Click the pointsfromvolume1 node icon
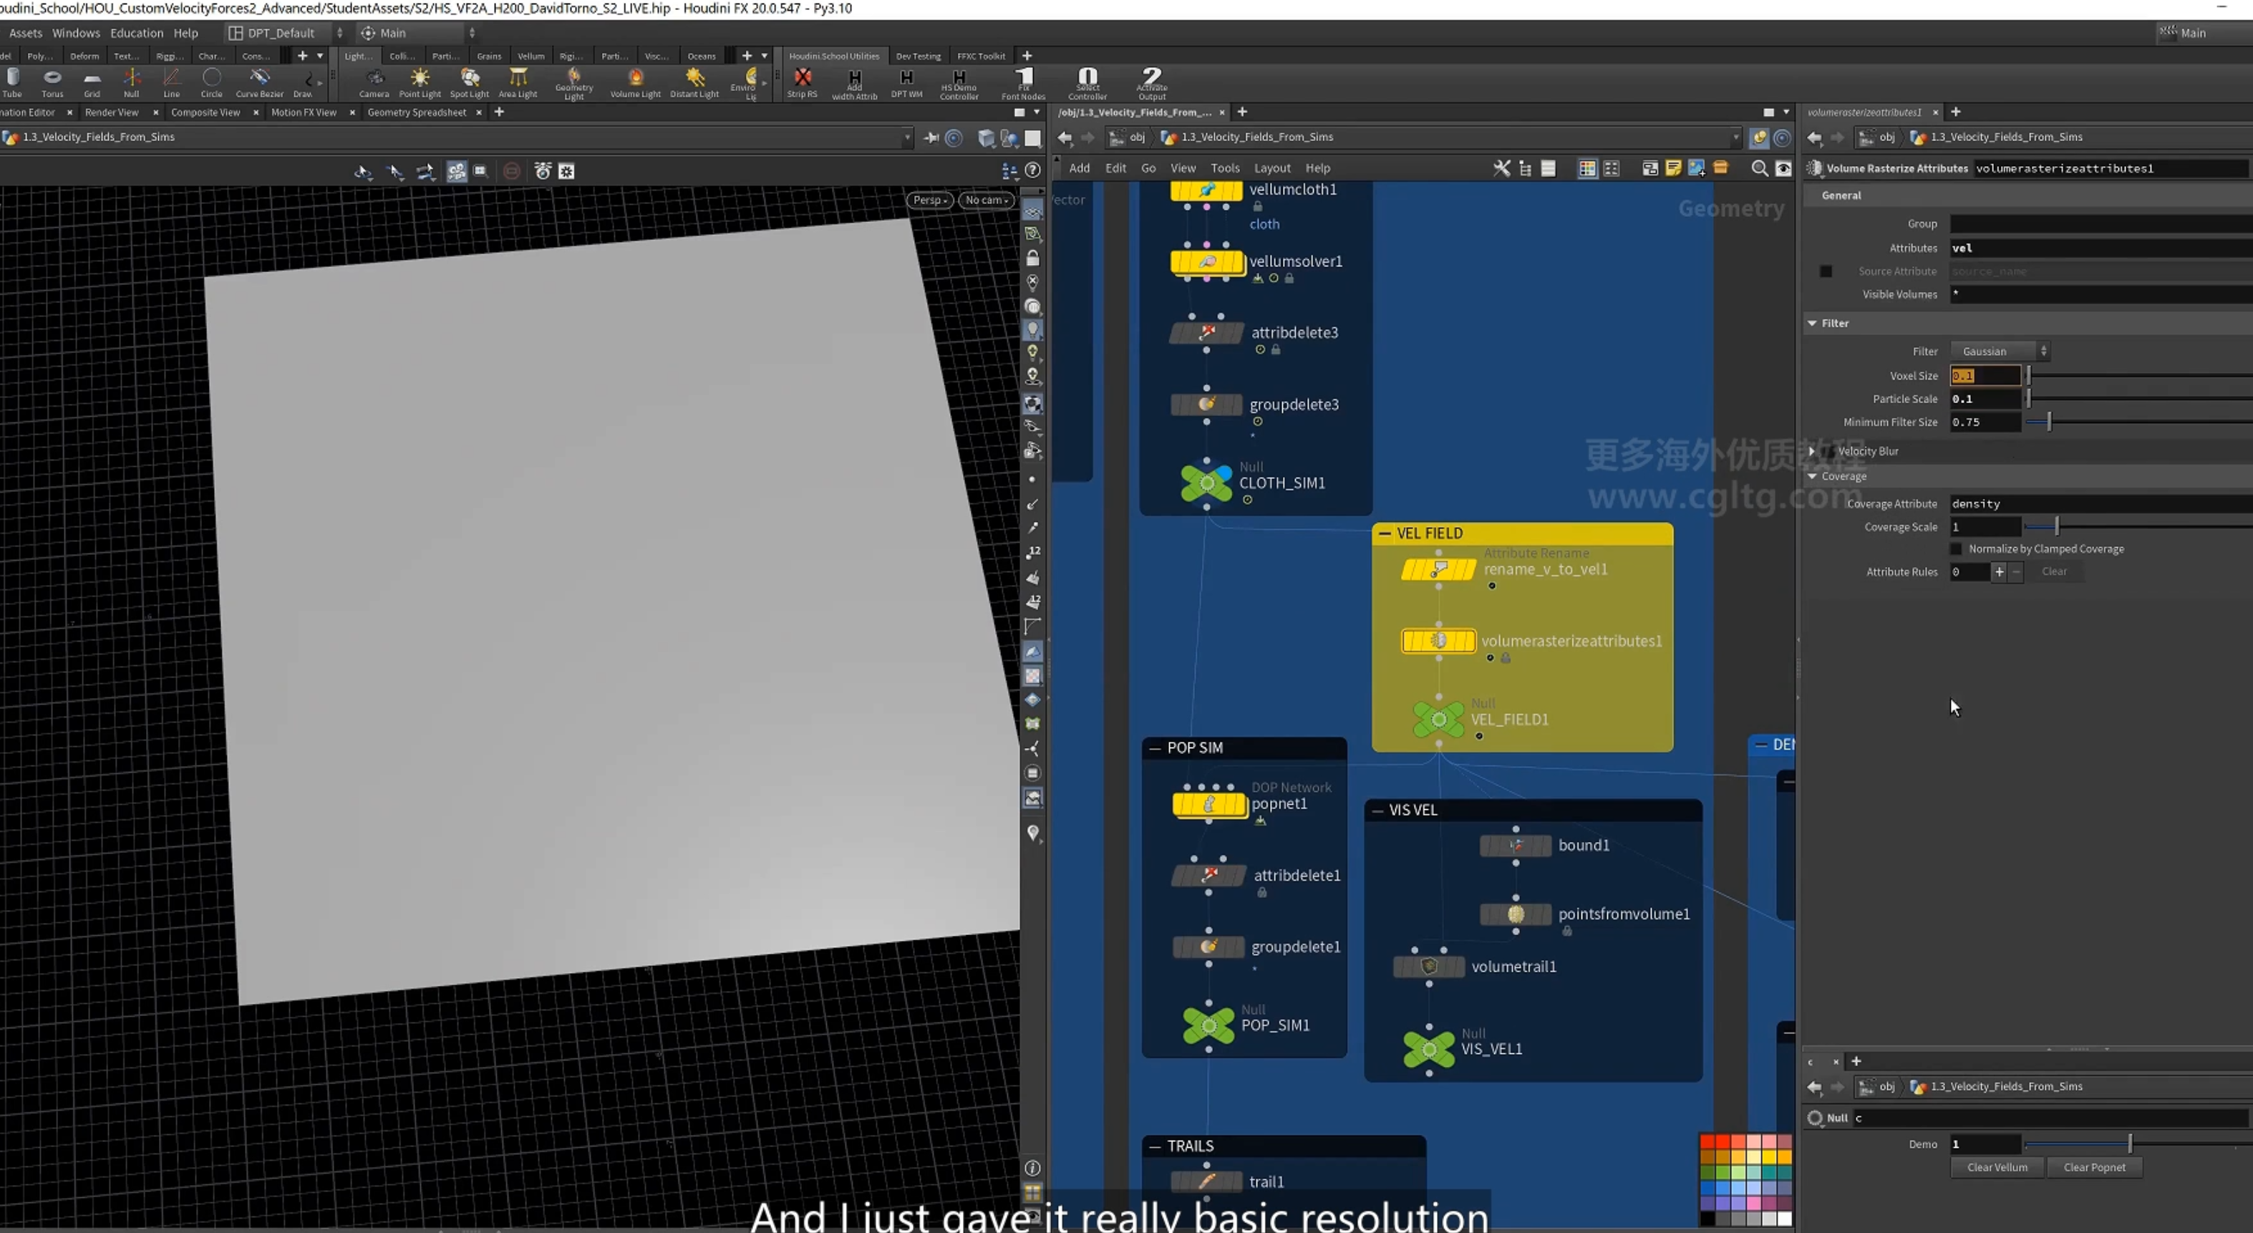2253x1233 pixels. coord(1516,914)
